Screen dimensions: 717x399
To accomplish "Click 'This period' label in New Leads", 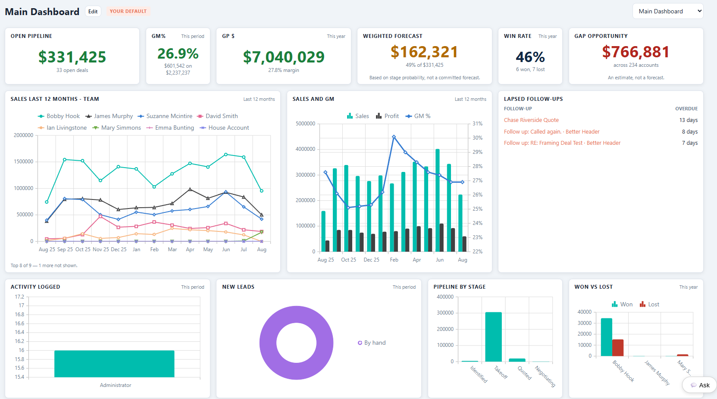I will [x=404, y=287].
